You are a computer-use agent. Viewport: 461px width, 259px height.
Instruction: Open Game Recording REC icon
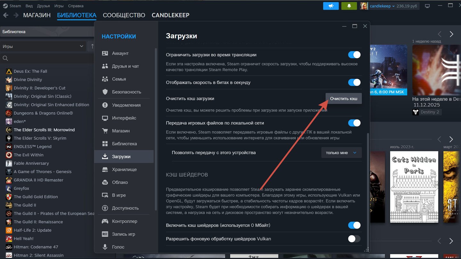tap(105, 234)
